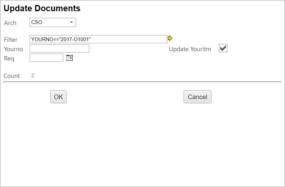Click the Update Youritm label text

pyautogui.click(x=190, y=49)
